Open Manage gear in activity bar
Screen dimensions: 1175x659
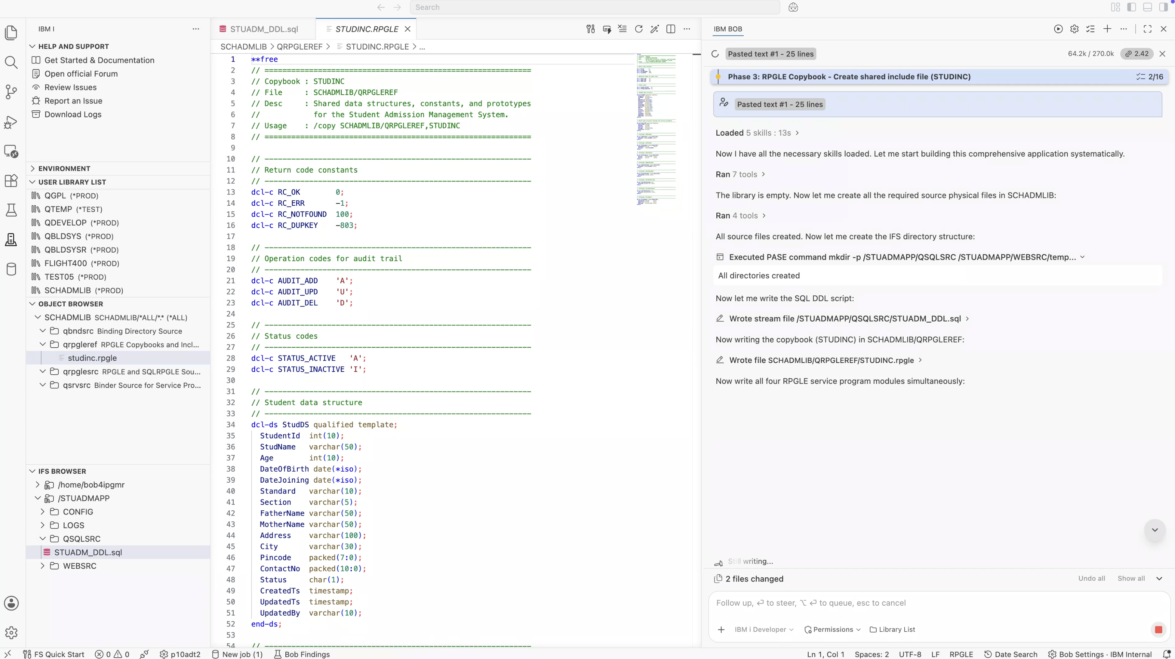[11, 633]
